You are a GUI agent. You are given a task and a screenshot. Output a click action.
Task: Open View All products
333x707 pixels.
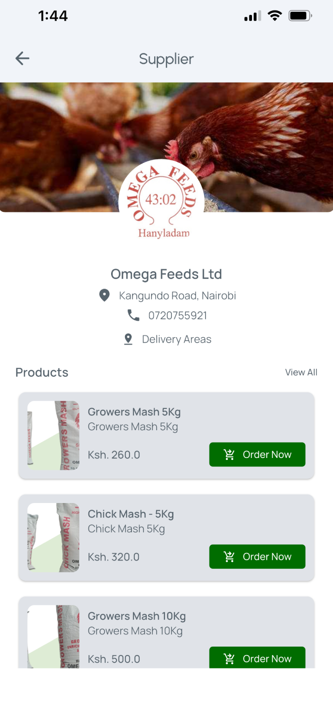[301, 372]
